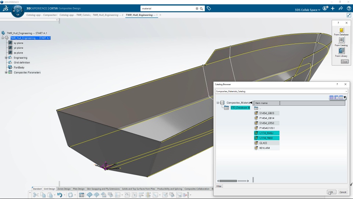The width and height of the screenshot is (353, 199).
Task: Select From Catalog material option
Action: coord(341,42)
